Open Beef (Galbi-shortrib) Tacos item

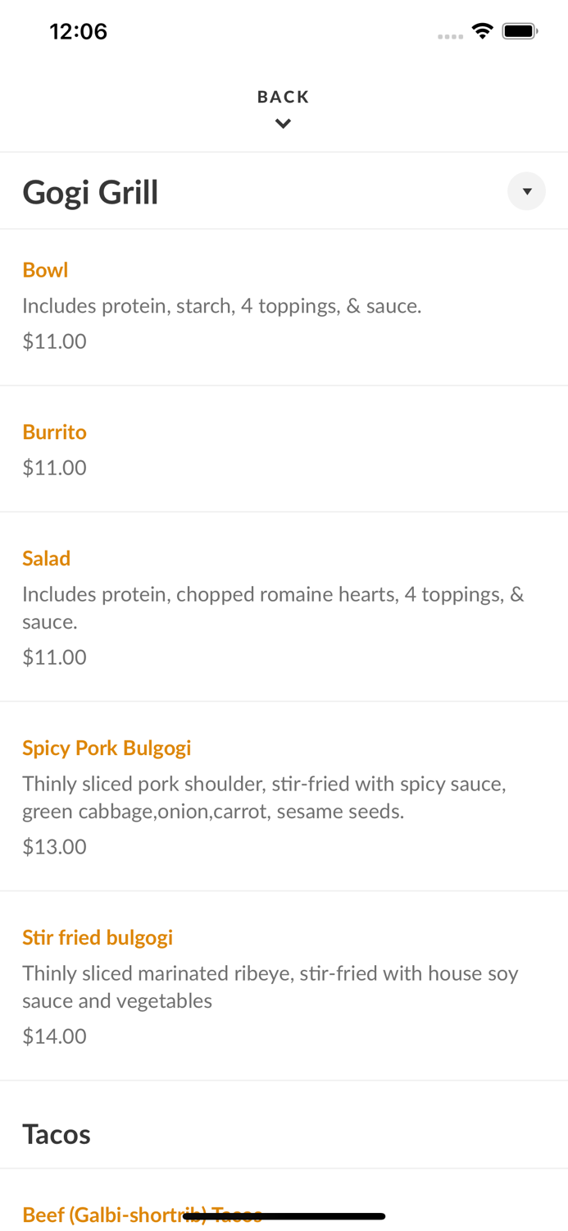143,1215
